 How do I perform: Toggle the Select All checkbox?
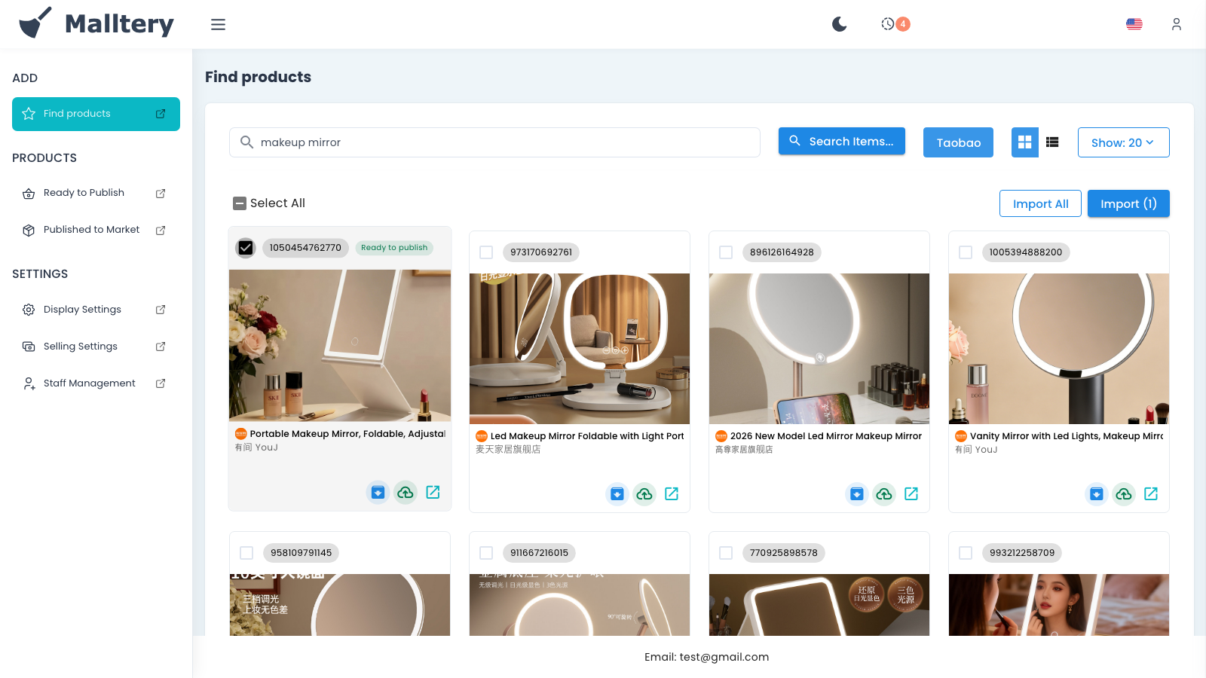coord(240,203)
